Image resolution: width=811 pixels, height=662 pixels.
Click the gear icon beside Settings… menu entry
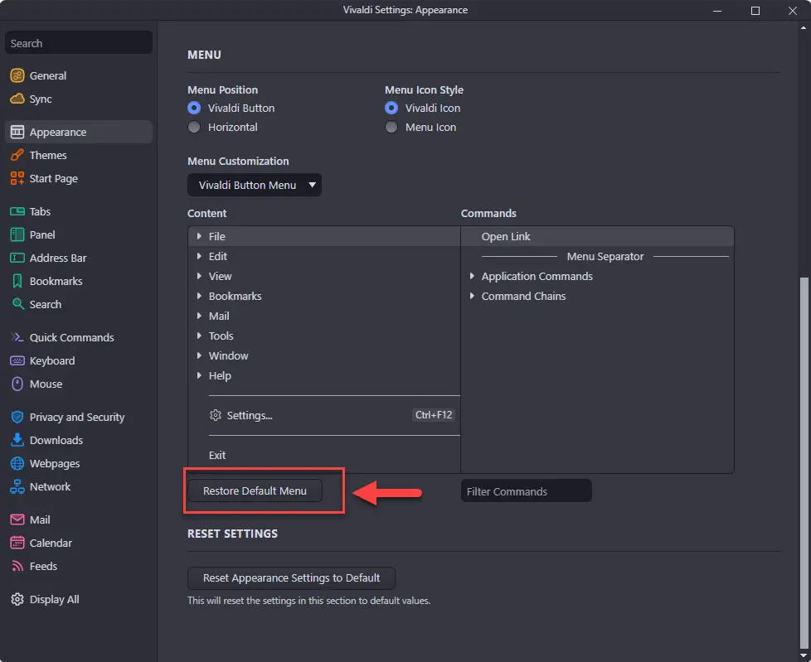[x=215, y=415]
